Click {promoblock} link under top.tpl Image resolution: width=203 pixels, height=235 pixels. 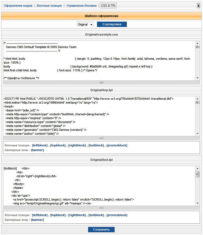(117, 145)
